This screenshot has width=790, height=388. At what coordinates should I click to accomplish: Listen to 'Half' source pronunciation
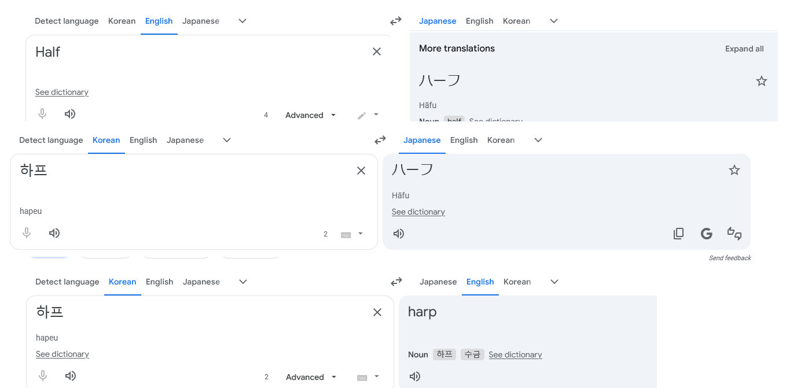[70, 114]
